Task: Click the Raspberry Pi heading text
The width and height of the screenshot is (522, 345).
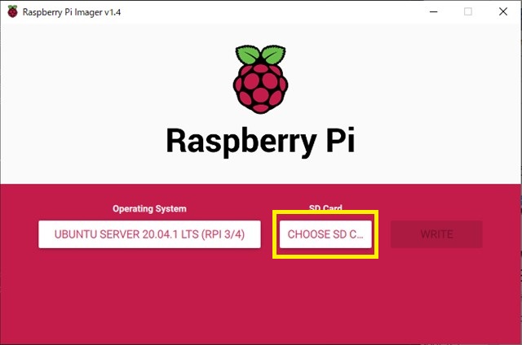Action: [x=261, y=142]
